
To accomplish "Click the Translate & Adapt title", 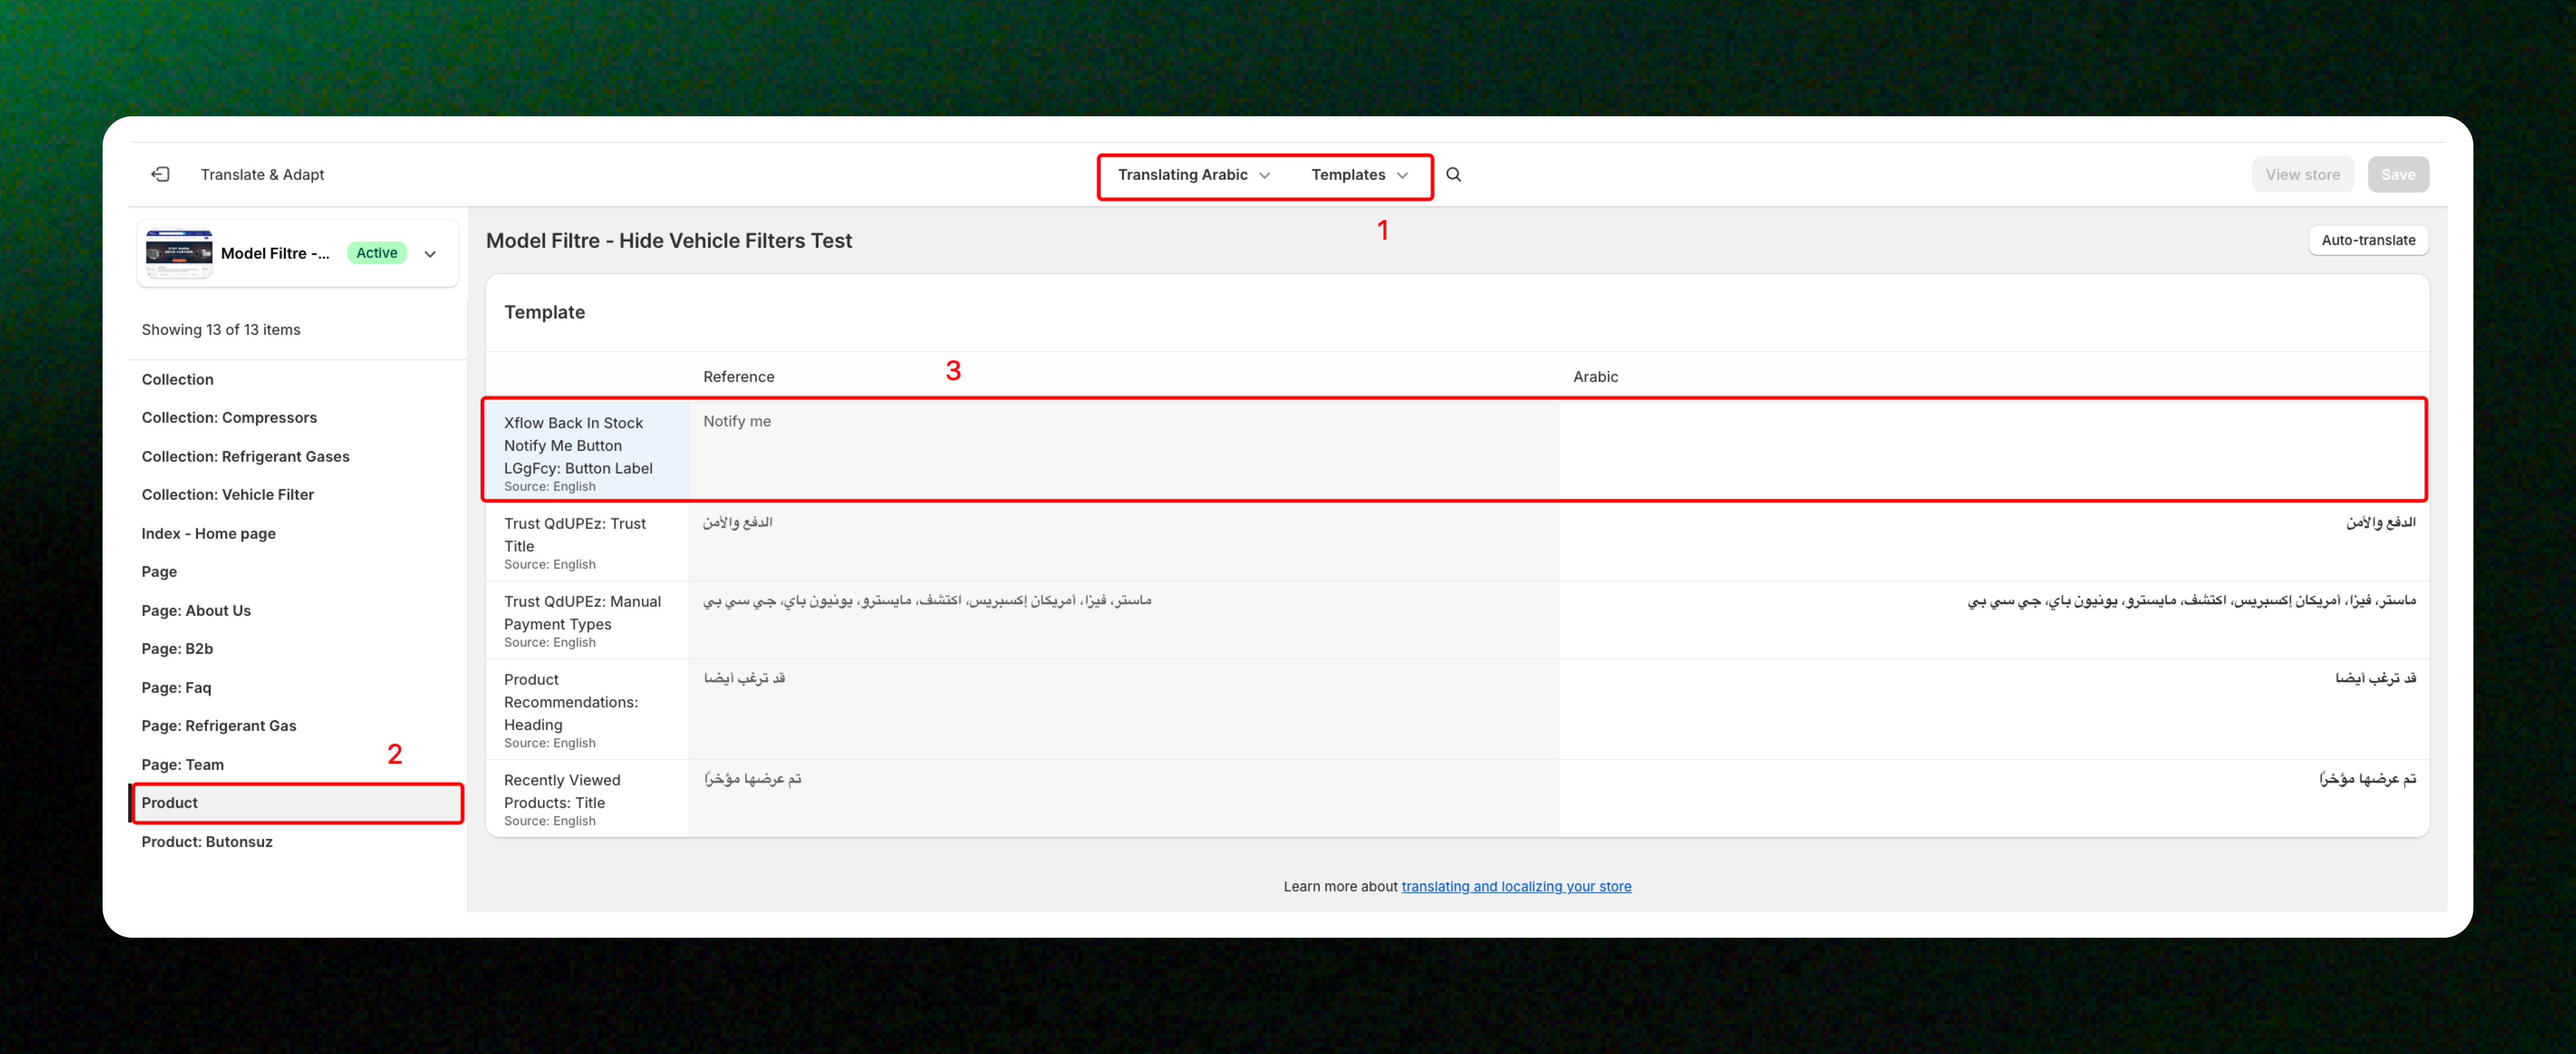I will point(262,174).
